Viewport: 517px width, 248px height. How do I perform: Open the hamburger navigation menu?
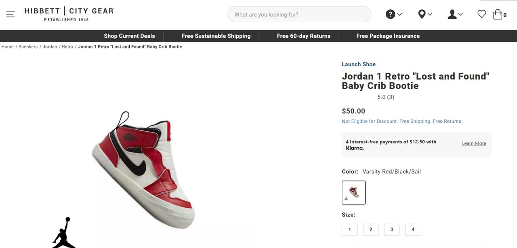click(11, 14)
